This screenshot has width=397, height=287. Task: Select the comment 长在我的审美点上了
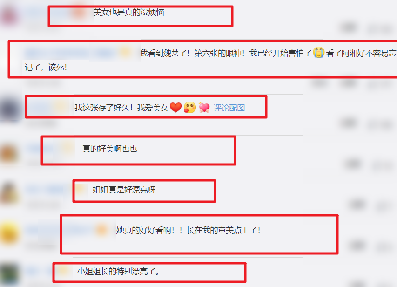[x=224, y=230]
